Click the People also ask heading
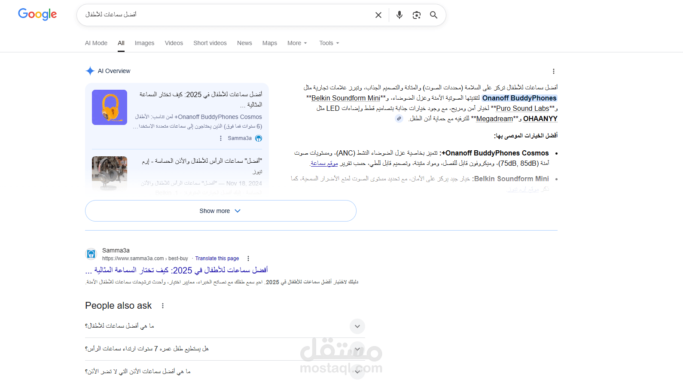Image resolution: width=683 pixels, height=383 pixels. point(119,306)
